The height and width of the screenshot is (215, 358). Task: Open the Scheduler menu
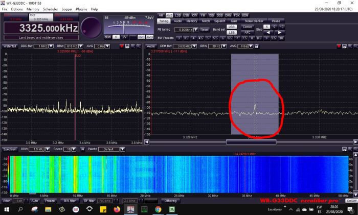pyautogui.click(x=50, y=9)
